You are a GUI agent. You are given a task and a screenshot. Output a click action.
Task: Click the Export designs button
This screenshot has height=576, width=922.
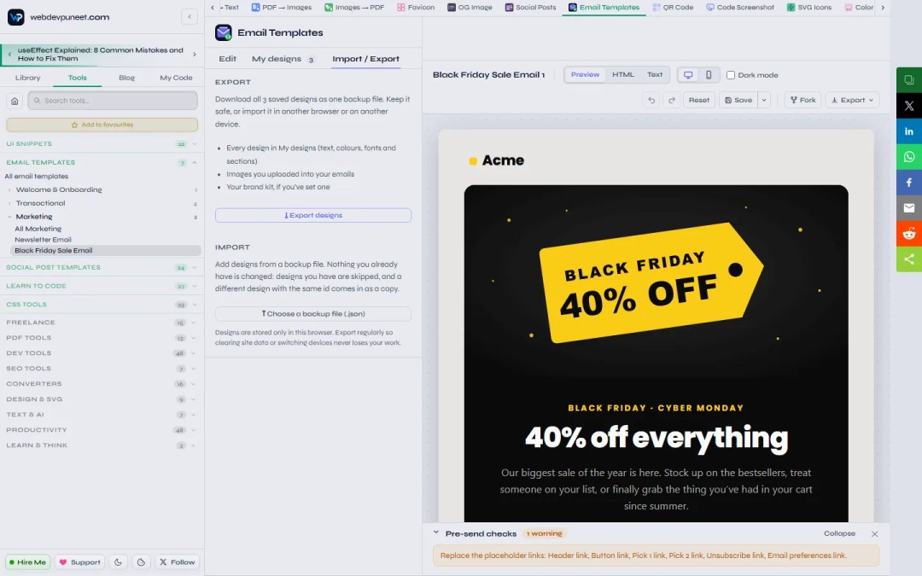pyautogui.click(x=312, y=215)
